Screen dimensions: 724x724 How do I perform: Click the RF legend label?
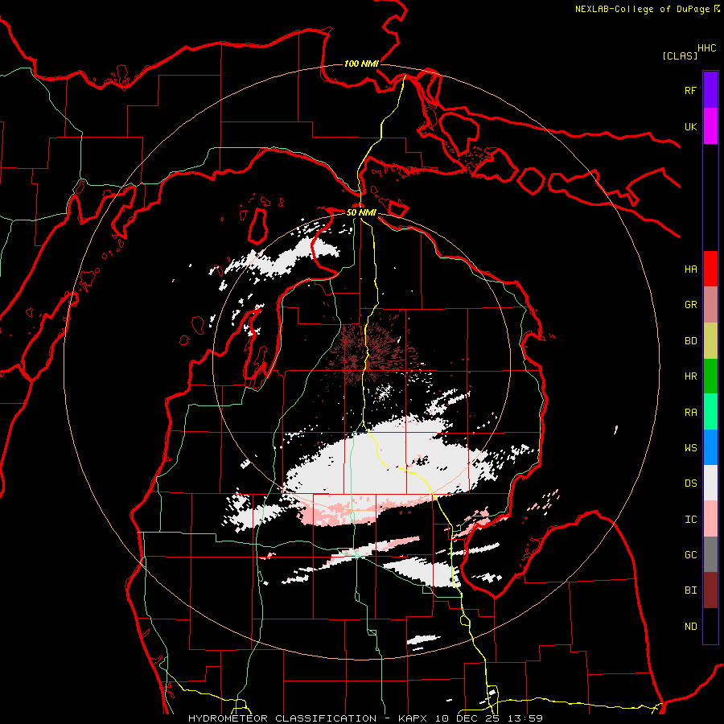click(690, 90)
